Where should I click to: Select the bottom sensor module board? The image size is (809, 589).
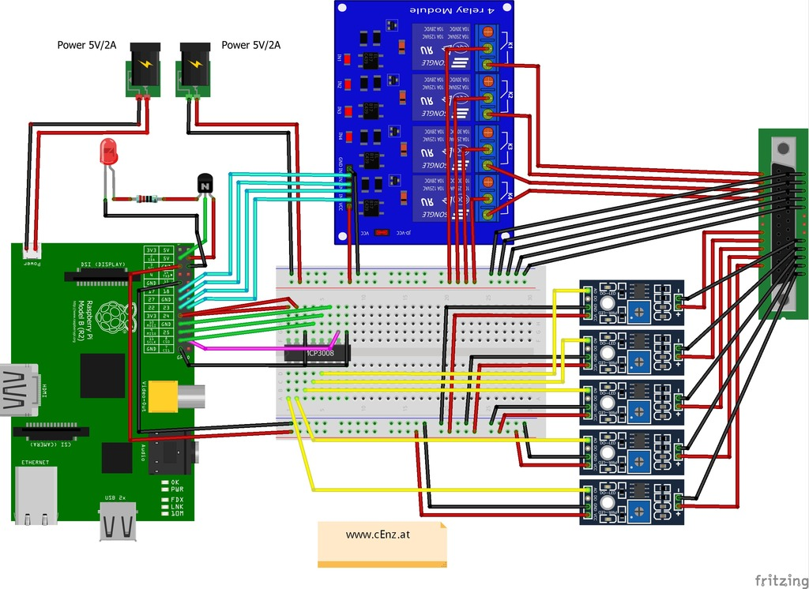pyautogui.click(x=631, y=502)
